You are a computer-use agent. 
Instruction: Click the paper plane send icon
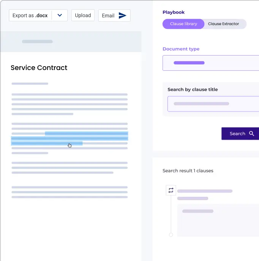(x=122, y=16)
